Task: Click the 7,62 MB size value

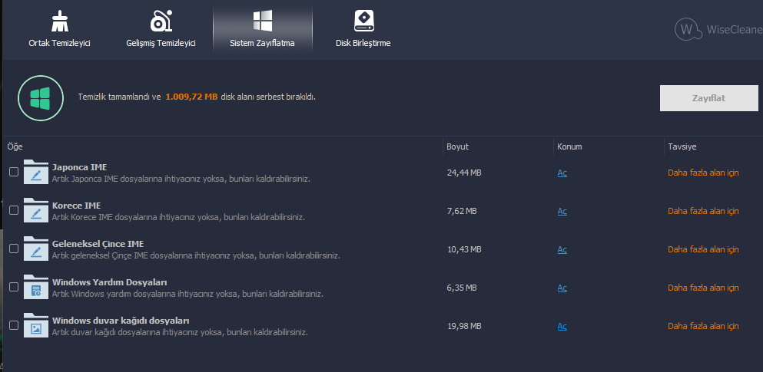Action: click(x=462, y=211)
